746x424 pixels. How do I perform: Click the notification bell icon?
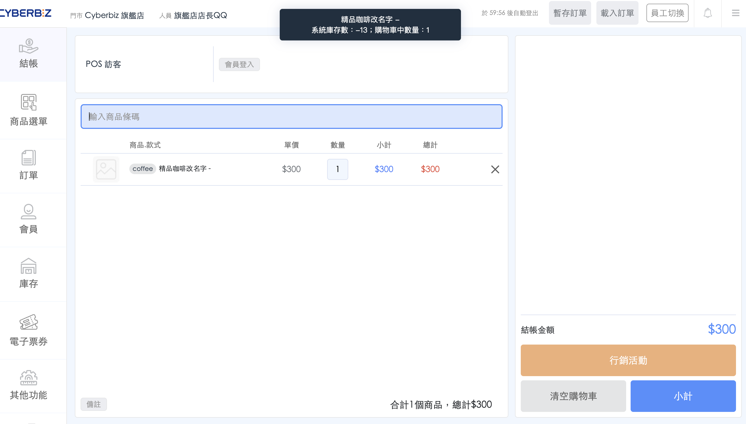[708, 13]
